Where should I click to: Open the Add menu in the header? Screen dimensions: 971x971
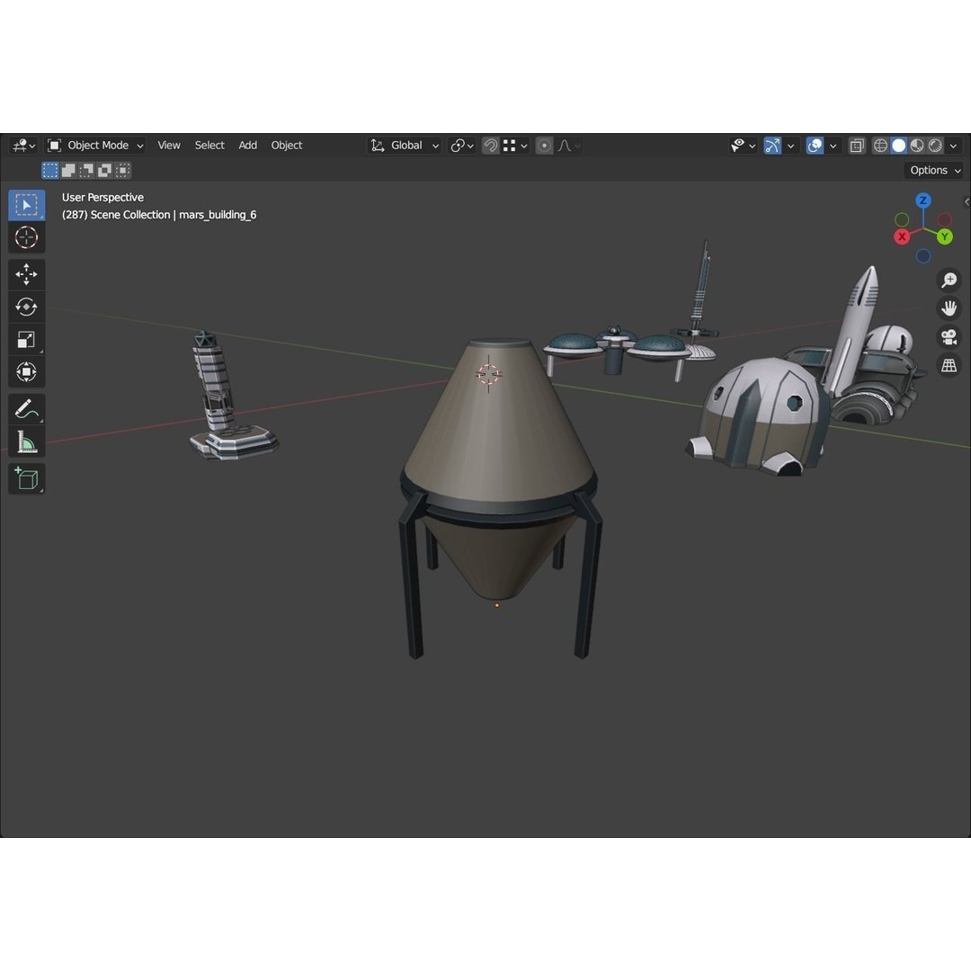247,145
